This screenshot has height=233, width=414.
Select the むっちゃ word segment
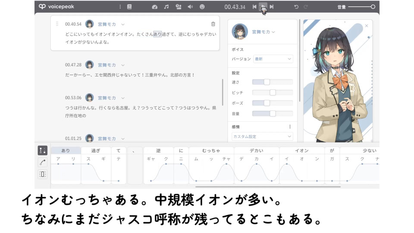point(211,151)
